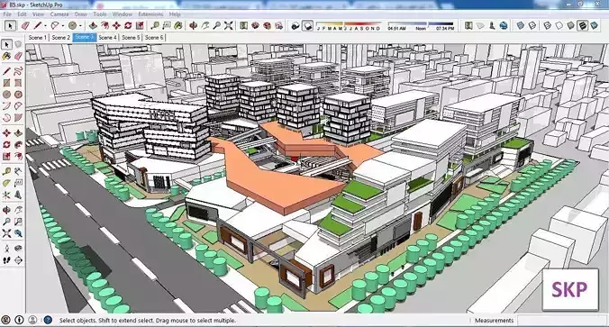Viewport: 609px width, 327px height.
Task: Select the Polygon tool in left toolbar
Action: [18, 95]
